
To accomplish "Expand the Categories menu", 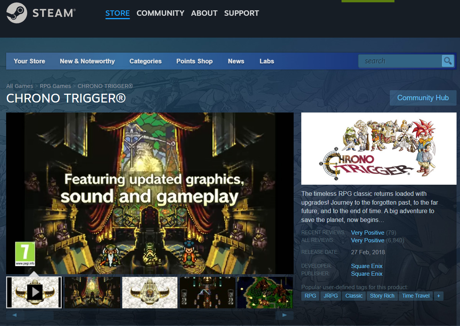I will (146, 61).
